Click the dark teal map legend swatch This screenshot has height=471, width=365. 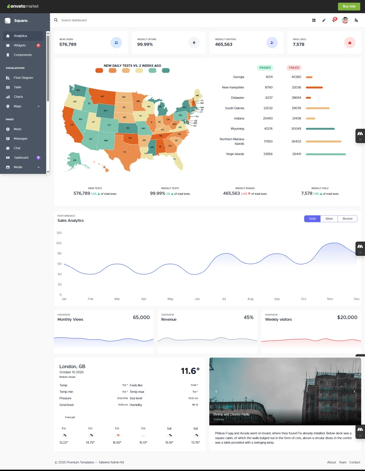166,71
